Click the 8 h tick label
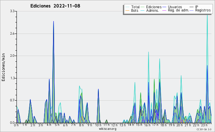Screen dimensions: 215x132 point(81,125)
